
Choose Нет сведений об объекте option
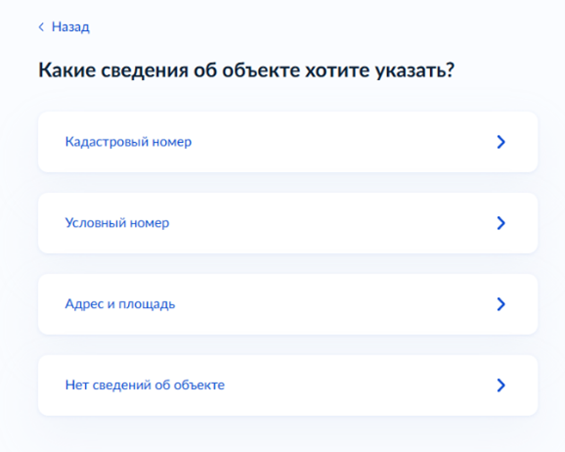(288, 385)
